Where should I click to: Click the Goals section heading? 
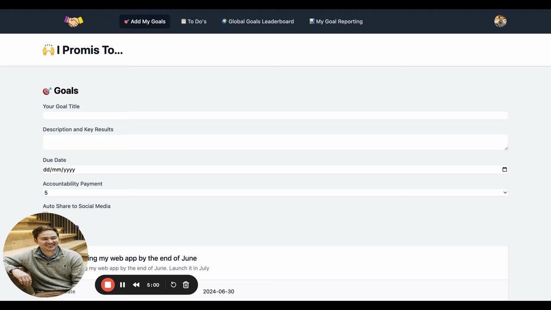[61, 90]
